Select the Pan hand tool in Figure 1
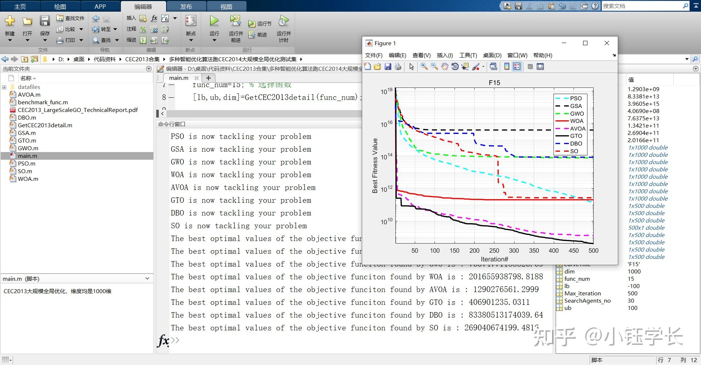This screenshot has width=701, height=365. (444, 66)
